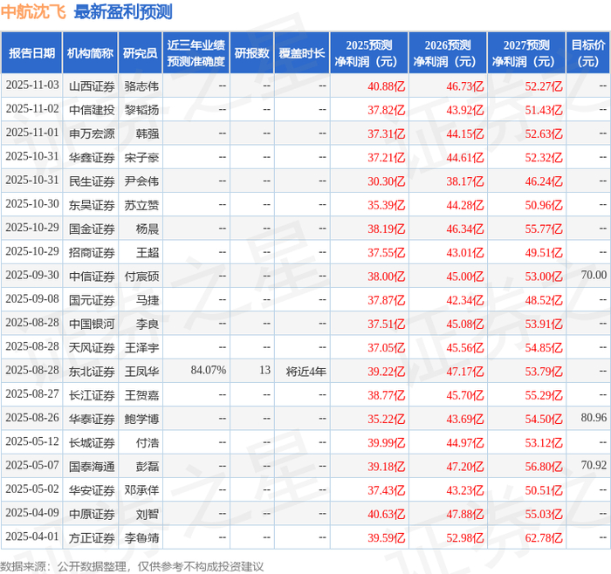Select the 中原证券 institution cell

[x=92, y=514]
